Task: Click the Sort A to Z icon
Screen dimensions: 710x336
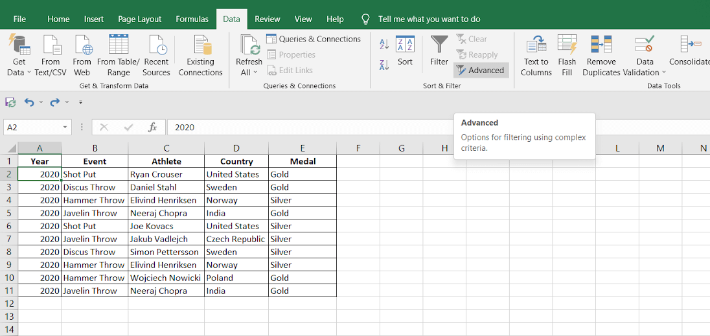Action: pyautogui.click(x=384, y=44)
